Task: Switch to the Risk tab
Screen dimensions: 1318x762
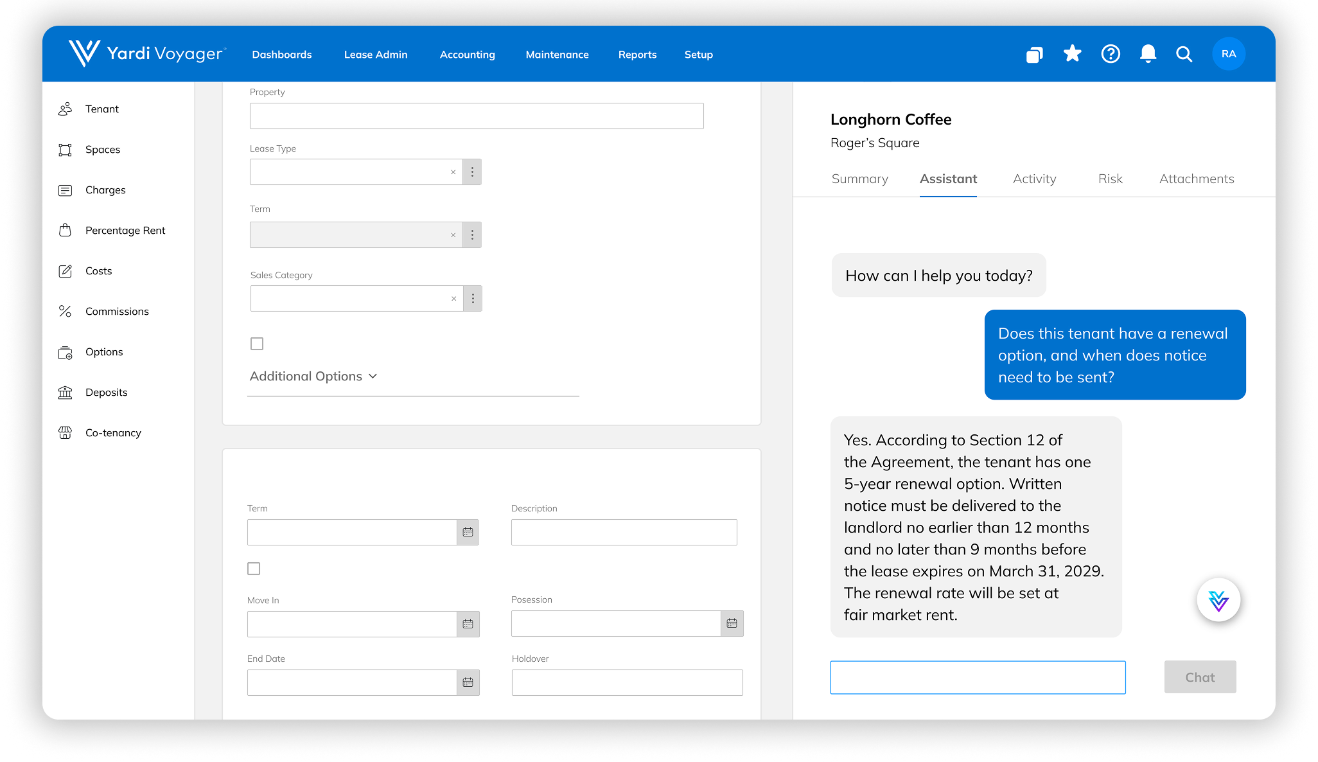Action: (1110, 179)
